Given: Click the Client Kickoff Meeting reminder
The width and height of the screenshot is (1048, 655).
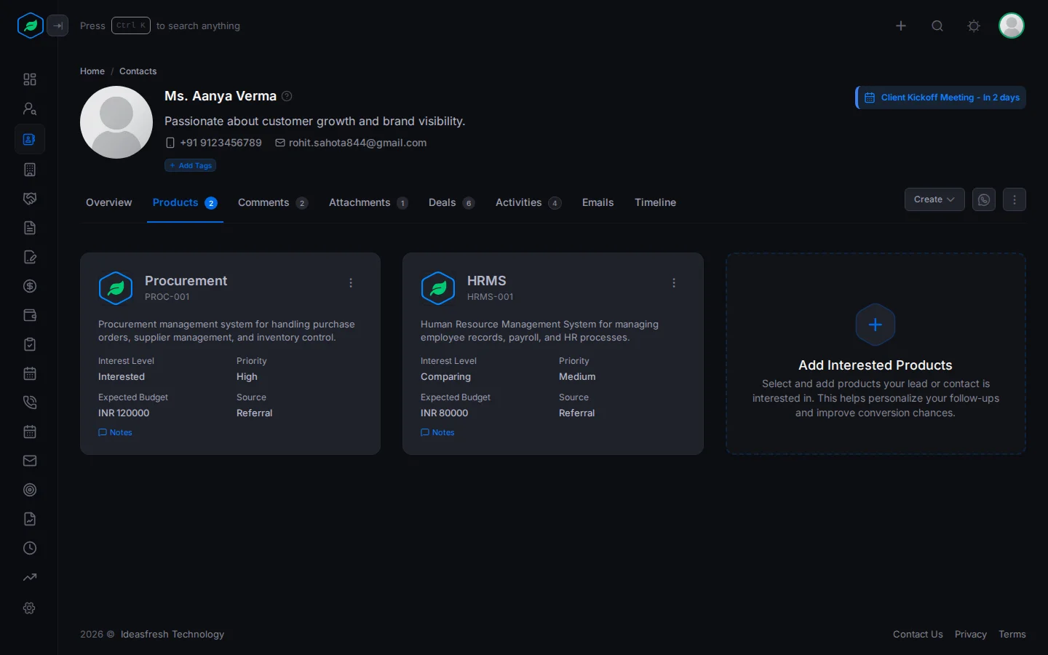Looking at the screenshot, I should 941,98.
